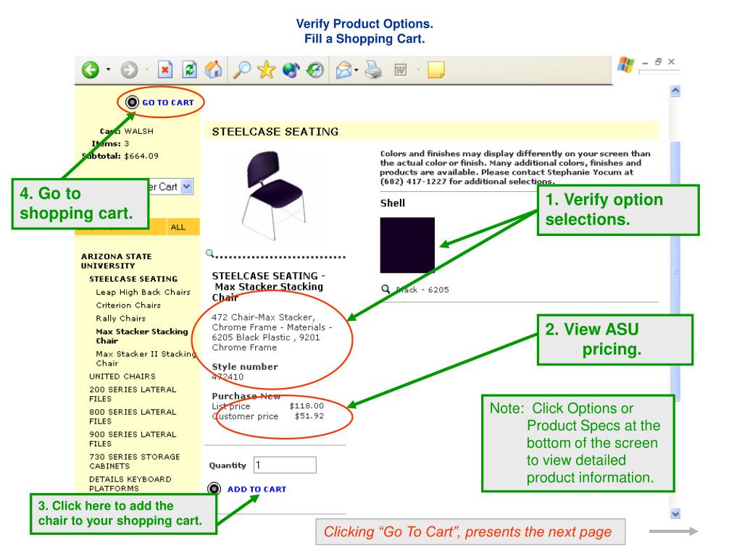The height and width of the screenshot is (556, 742).
Task: Open 200 Series Lateral Files category
Action: 133,394
